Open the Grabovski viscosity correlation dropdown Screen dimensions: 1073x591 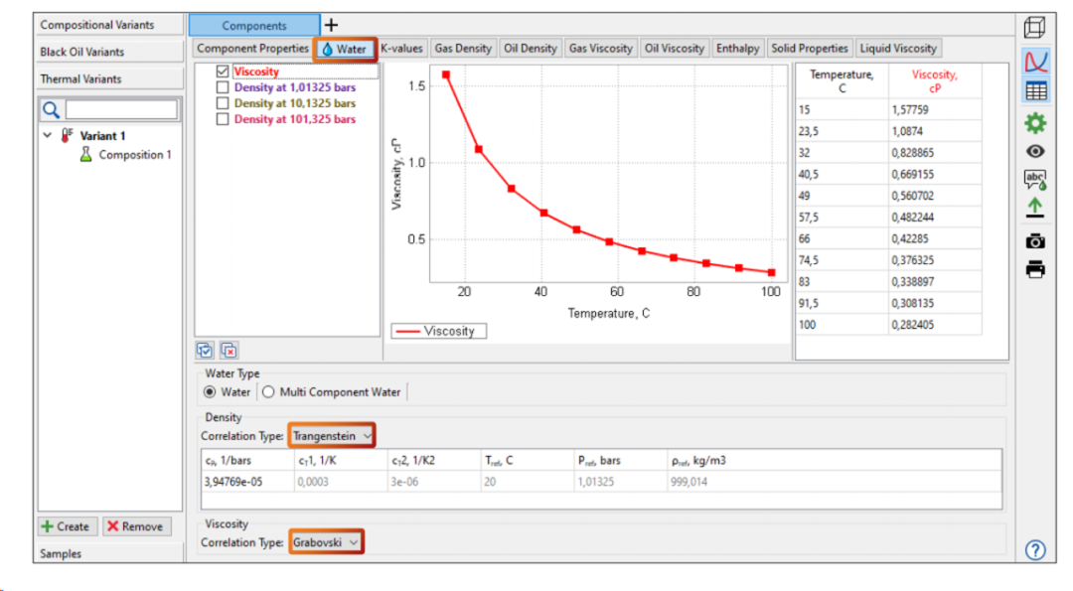(x=326, y=542)
